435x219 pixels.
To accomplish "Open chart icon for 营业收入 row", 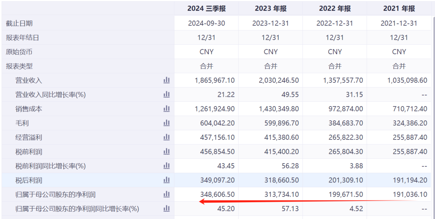I will pyautogui.click(x=166, y=80).
